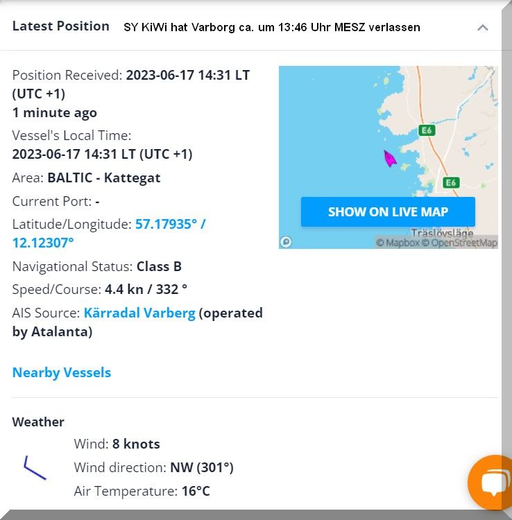The width and height of the screenshot is (512, 520).
Task: Open the Nearby Vessels link
Action: [x=62, y=372]
